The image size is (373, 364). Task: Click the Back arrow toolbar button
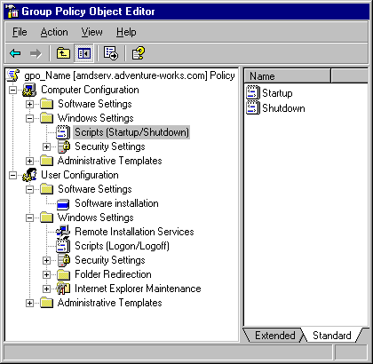click(x=15, y=53)
